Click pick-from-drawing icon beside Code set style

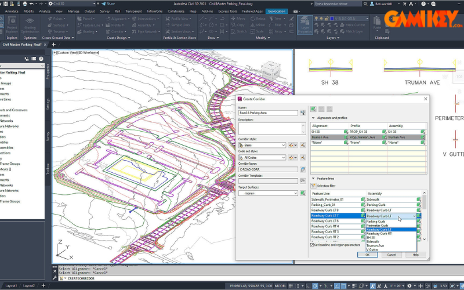click(302, 157)
